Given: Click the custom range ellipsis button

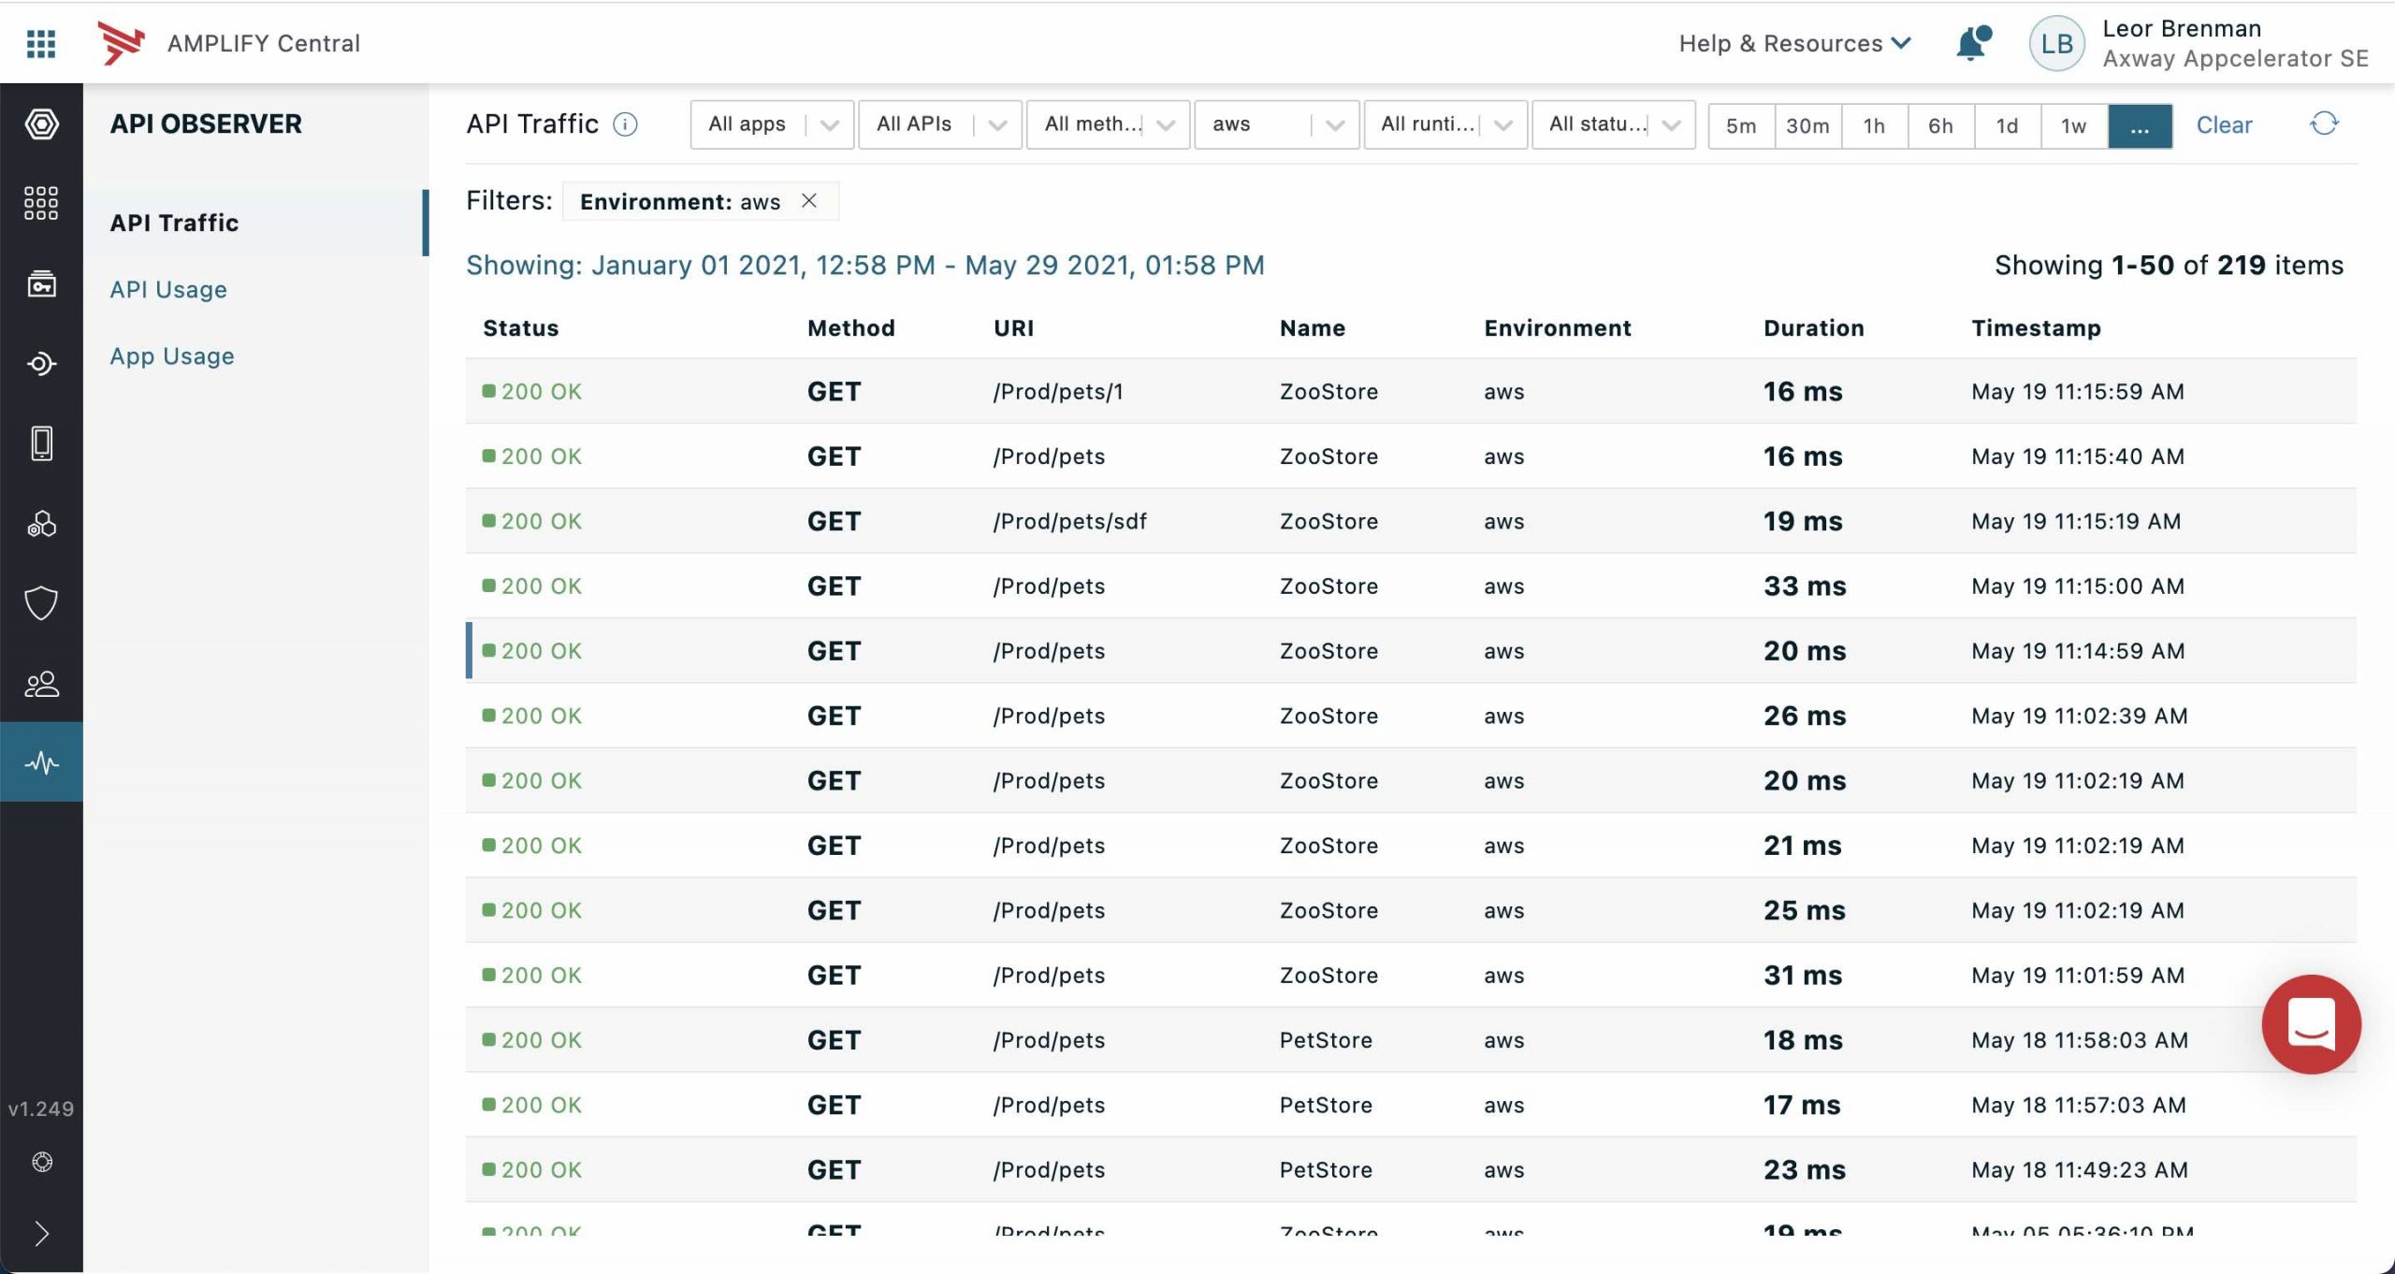Looking at the screenshot, I should 2140,125.
